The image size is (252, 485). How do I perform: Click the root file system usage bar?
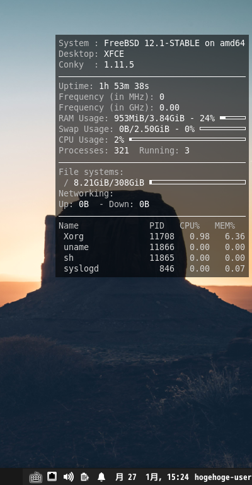point(197,182)
